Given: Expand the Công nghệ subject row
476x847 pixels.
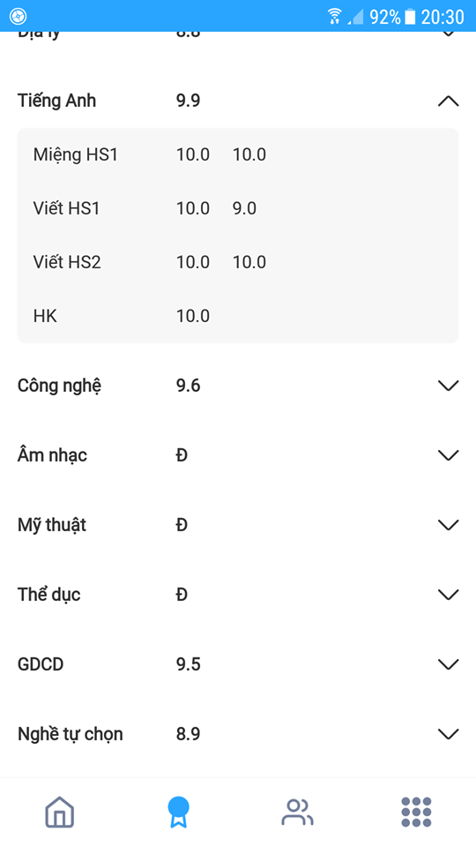Looking at the screenshot, I should tap(449, 386).
